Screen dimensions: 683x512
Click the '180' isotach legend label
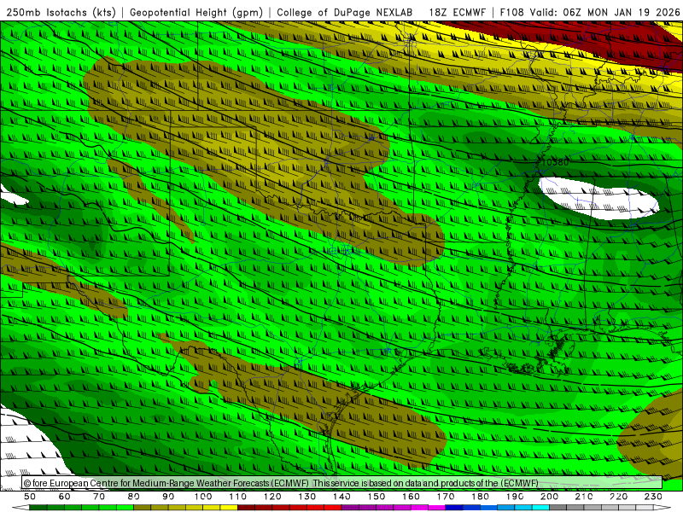click(x=480, y=497)
